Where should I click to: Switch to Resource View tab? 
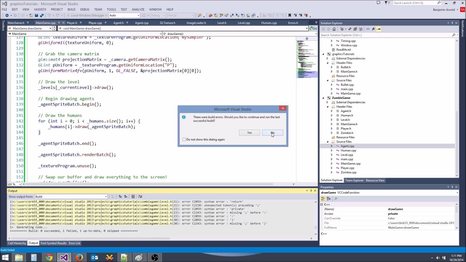[x=375, y=180]
